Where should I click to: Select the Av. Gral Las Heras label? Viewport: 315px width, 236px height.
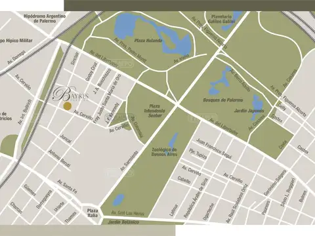click(x=127, y=213)
